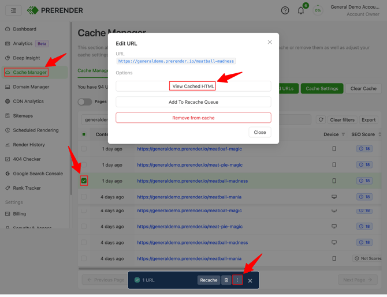Click the Clear Cache button
The image size is (387, 297).
[x=363, y=88]
